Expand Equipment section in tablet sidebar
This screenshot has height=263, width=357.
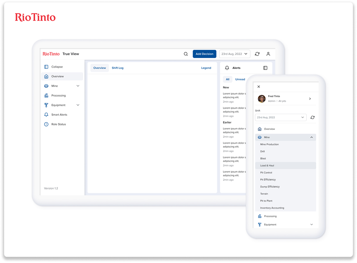[x=78, y=105]
